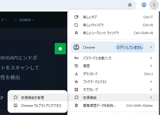The image size is (160, 115).
Task: Click the download arrow icon beside ダウンロード
Action: 76,74
